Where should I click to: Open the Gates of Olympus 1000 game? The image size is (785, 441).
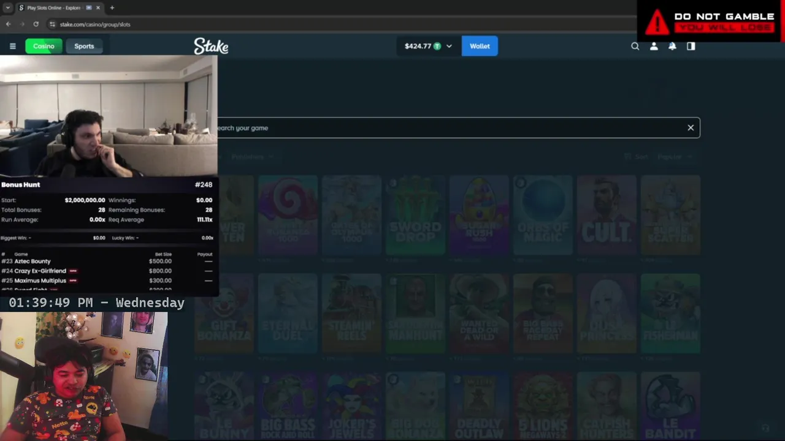351,214
